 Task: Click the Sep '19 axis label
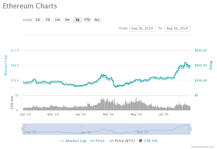click(x=25, y=114)
